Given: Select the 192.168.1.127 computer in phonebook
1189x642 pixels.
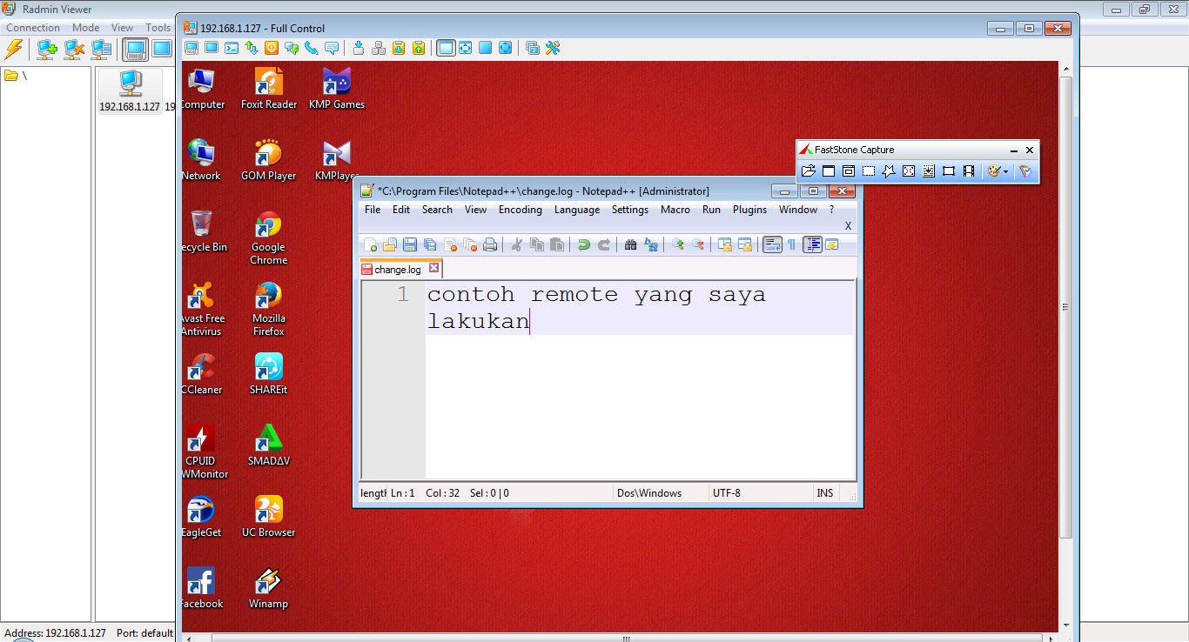Looking at the screenshot, I should pyautogui.click(x=130, y=91).
